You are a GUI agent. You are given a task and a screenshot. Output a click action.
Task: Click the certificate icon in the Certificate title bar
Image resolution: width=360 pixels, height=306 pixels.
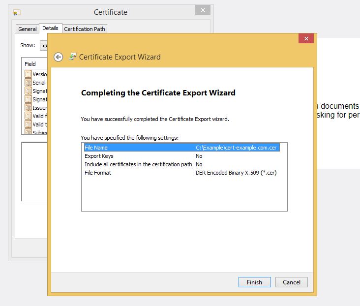17,12
